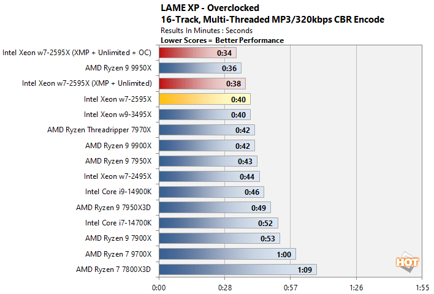Click 'Results In Minutes : Seconds' text
The height and width of the screenshot is (294, 434).
207,31
